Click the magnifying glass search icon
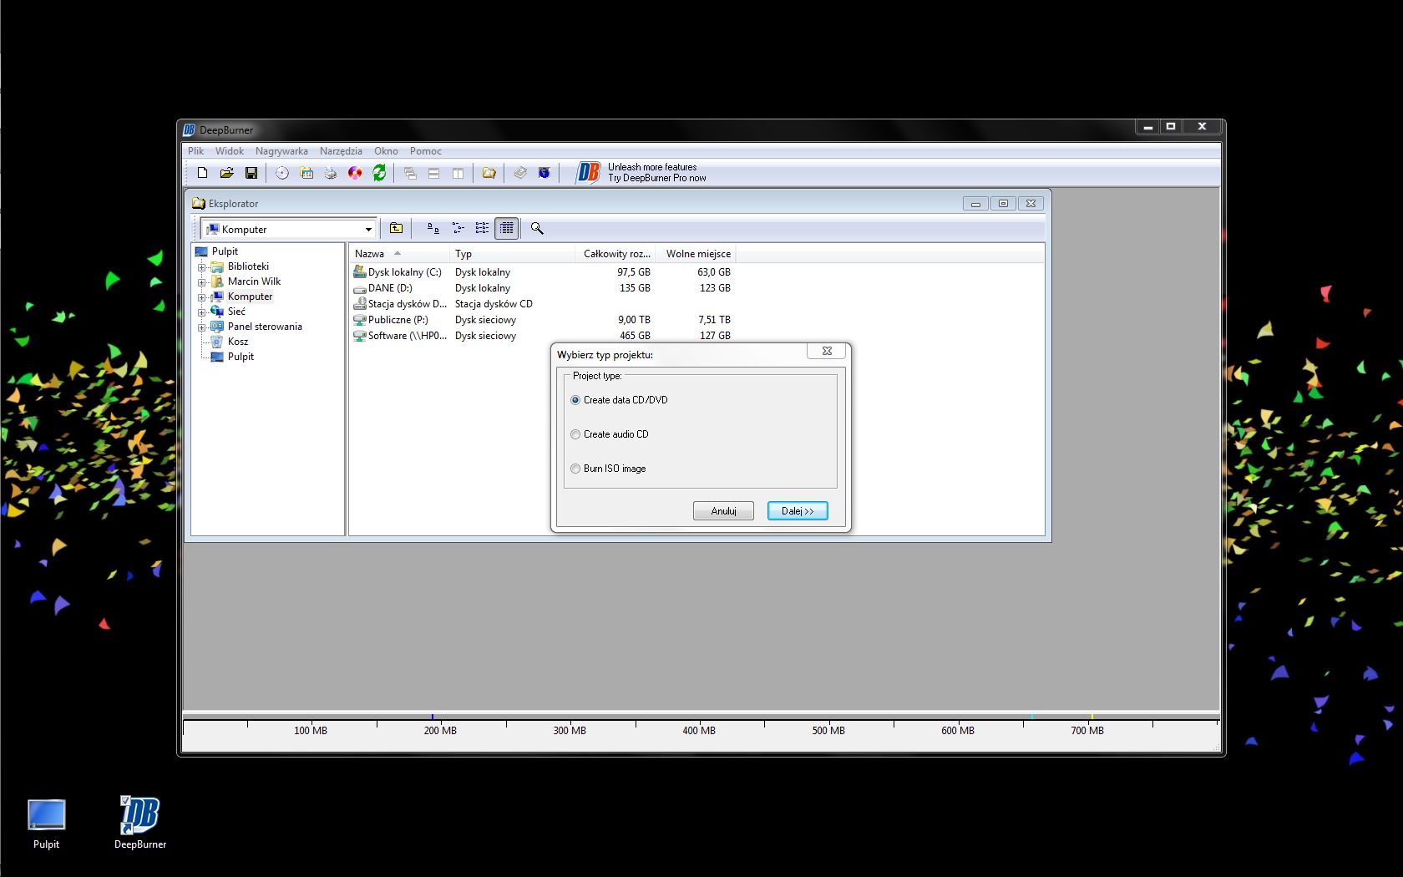This screenshot has height=877, width=1403. (537, 228)
